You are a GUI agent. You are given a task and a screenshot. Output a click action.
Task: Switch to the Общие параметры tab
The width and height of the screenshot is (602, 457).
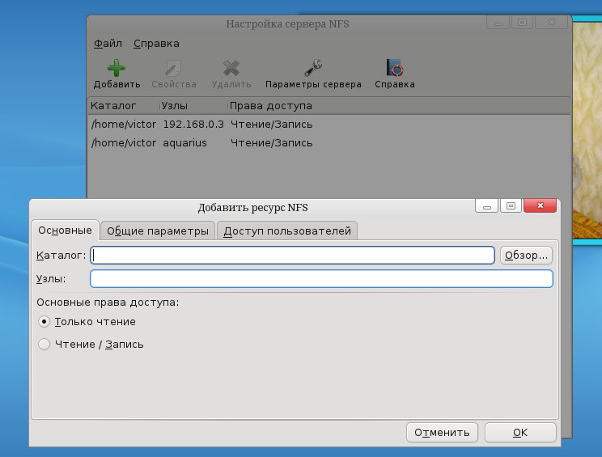(x=158, y=231)
